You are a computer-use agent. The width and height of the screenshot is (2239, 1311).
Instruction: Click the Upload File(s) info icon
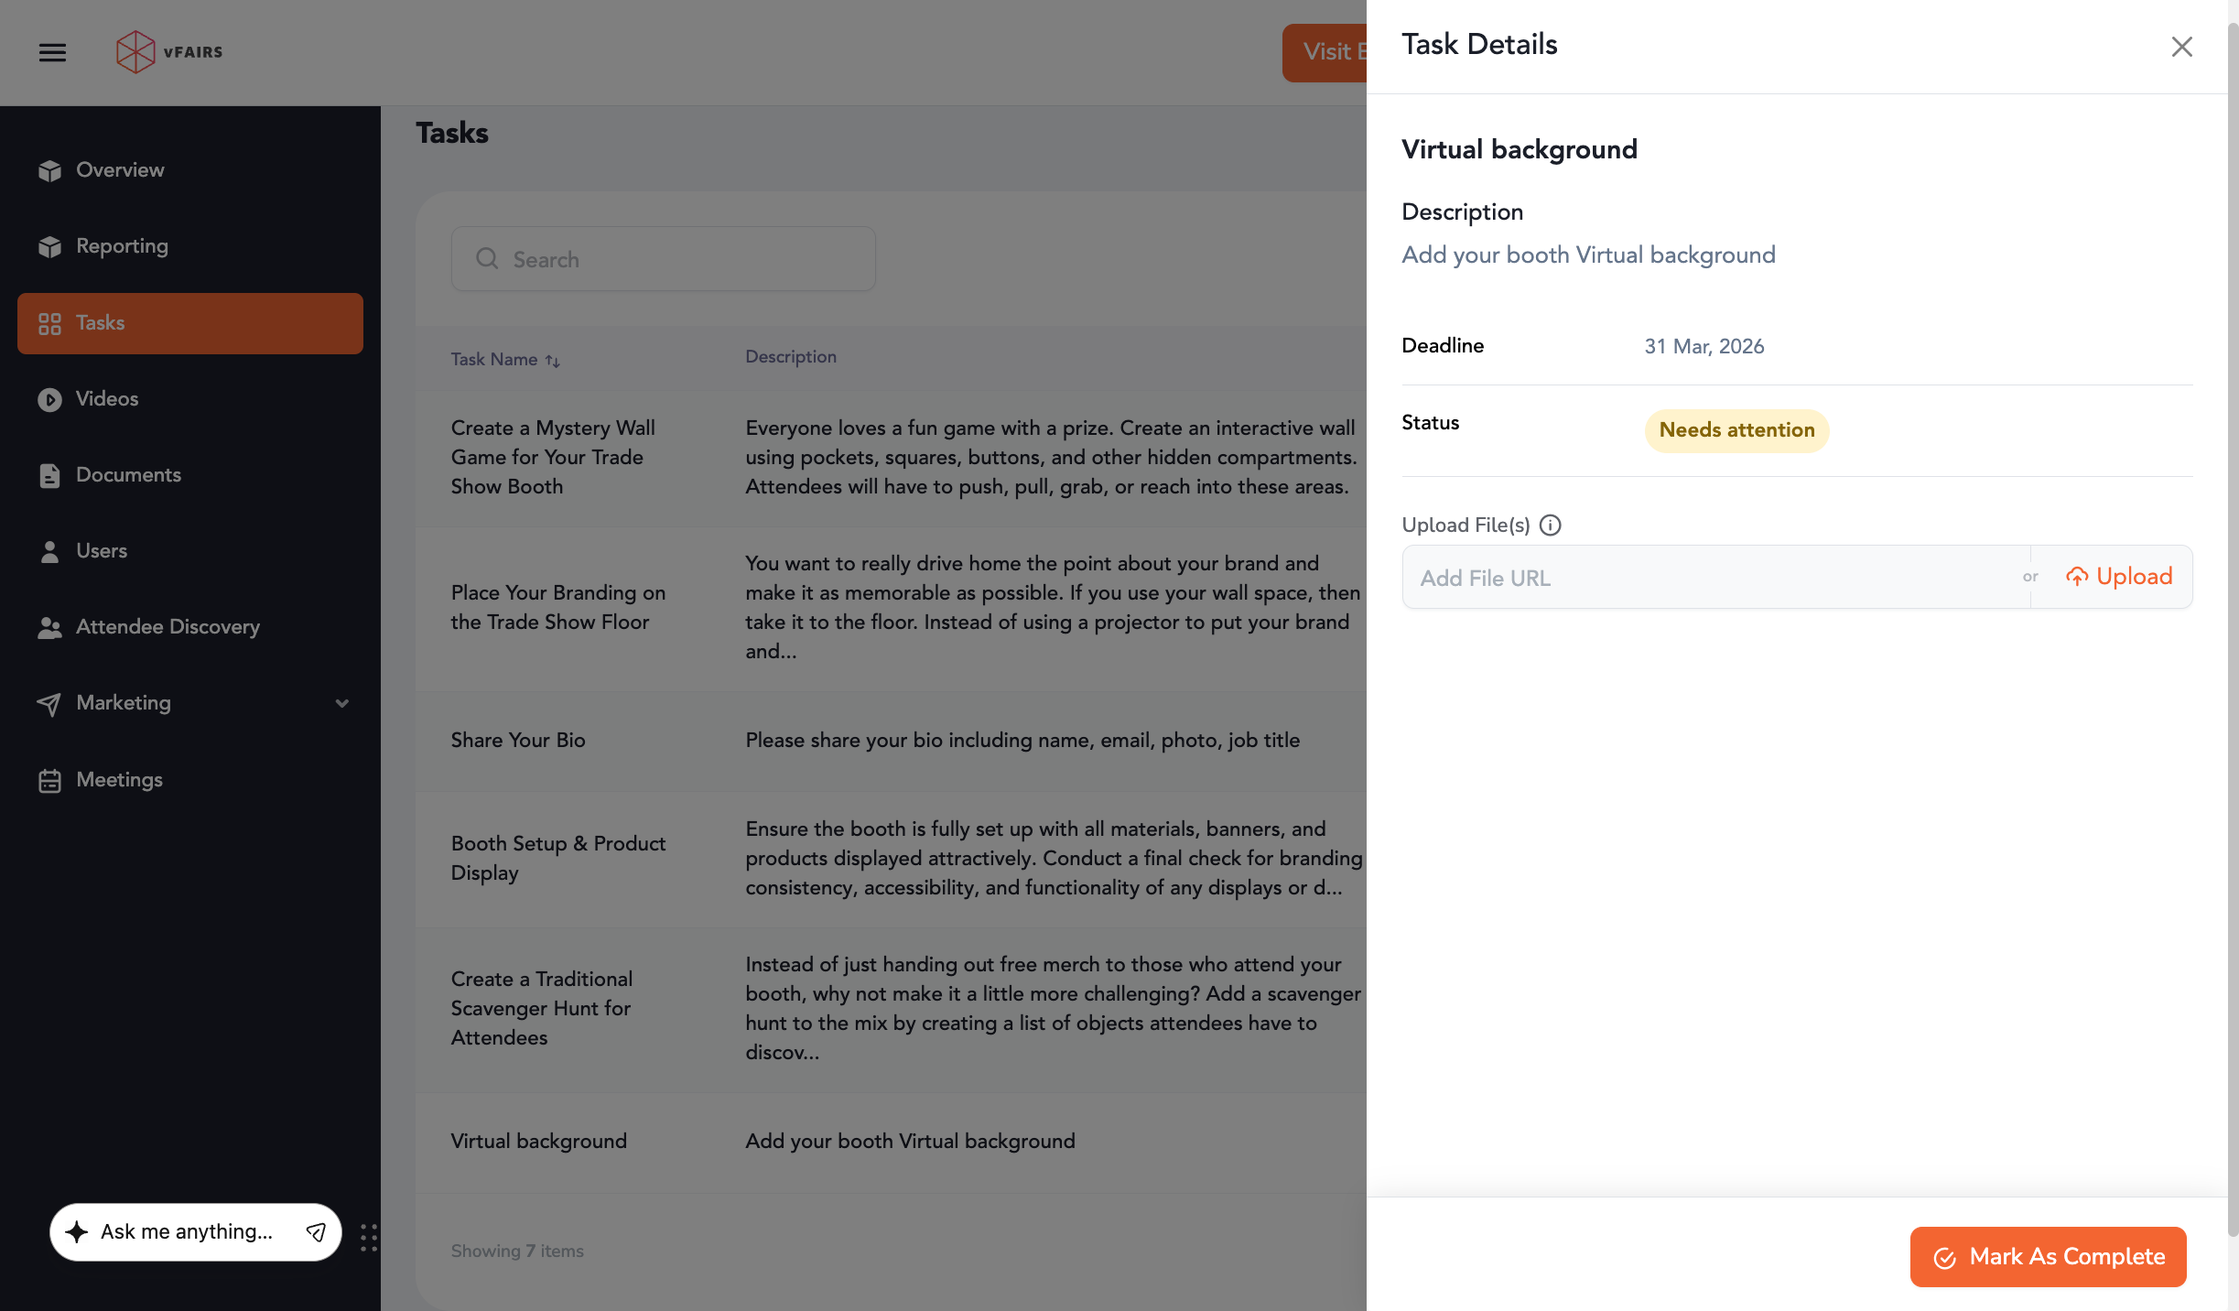(x=1550, y=525)
